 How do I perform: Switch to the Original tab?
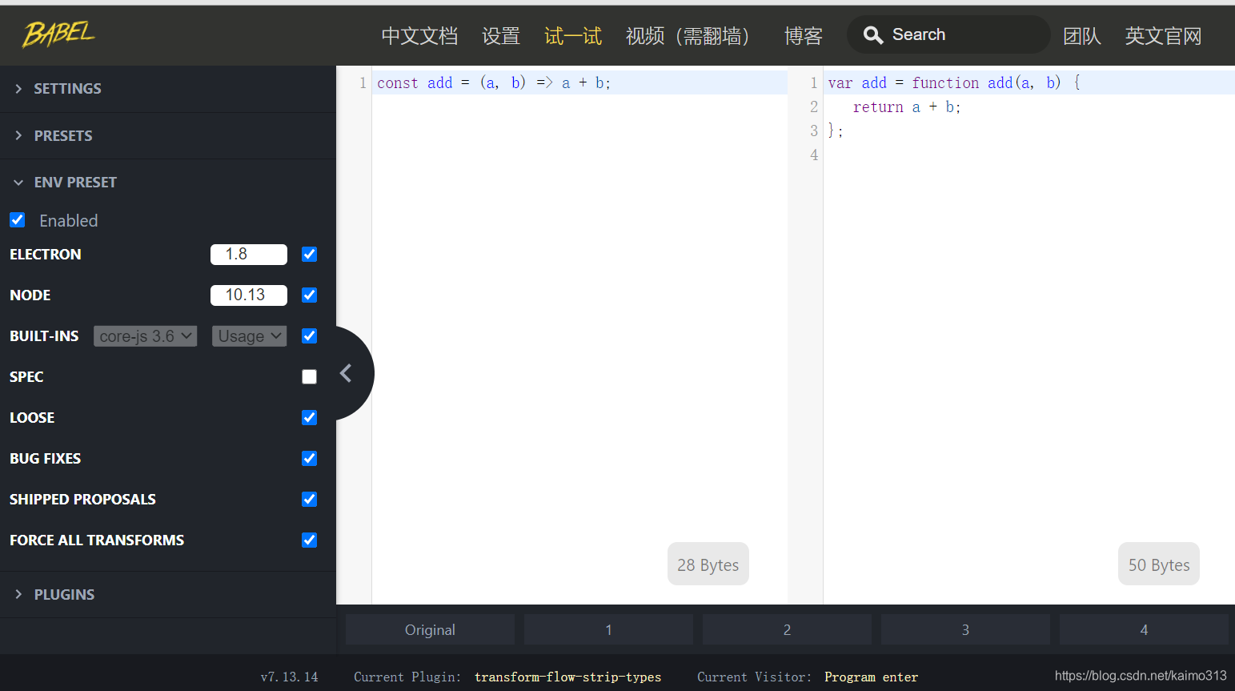(x=430, y=629)
